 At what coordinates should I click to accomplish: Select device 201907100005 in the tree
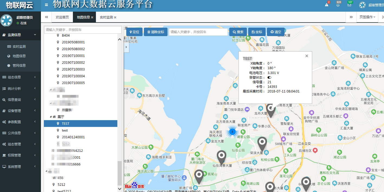[73, 83]
